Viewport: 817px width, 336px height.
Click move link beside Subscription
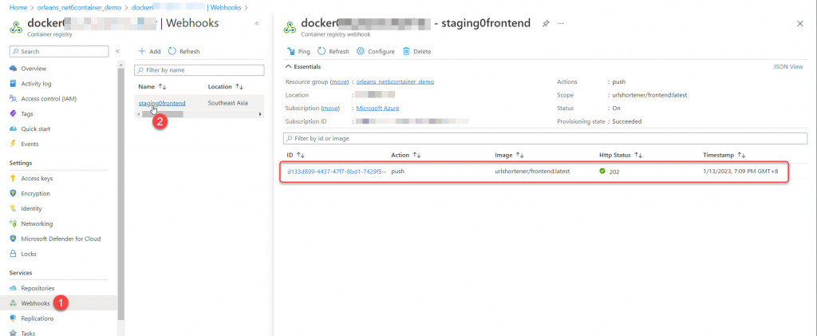click(330, 109)
